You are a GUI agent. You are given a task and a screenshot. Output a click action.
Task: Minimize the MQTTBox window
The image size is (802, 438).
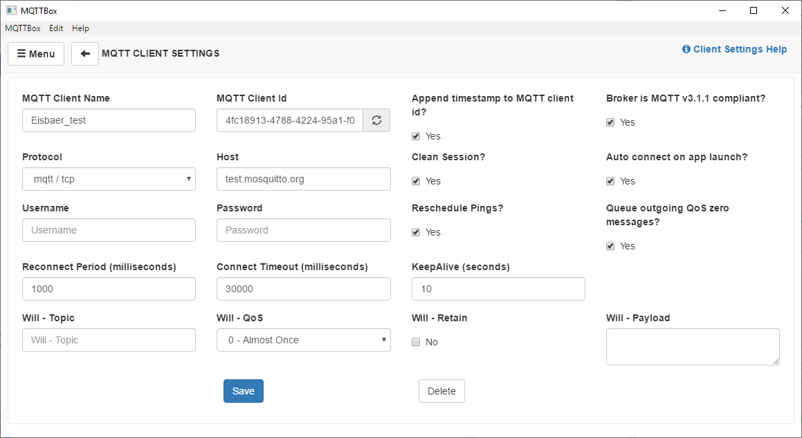pyautogui.click(x=722, y=10)
